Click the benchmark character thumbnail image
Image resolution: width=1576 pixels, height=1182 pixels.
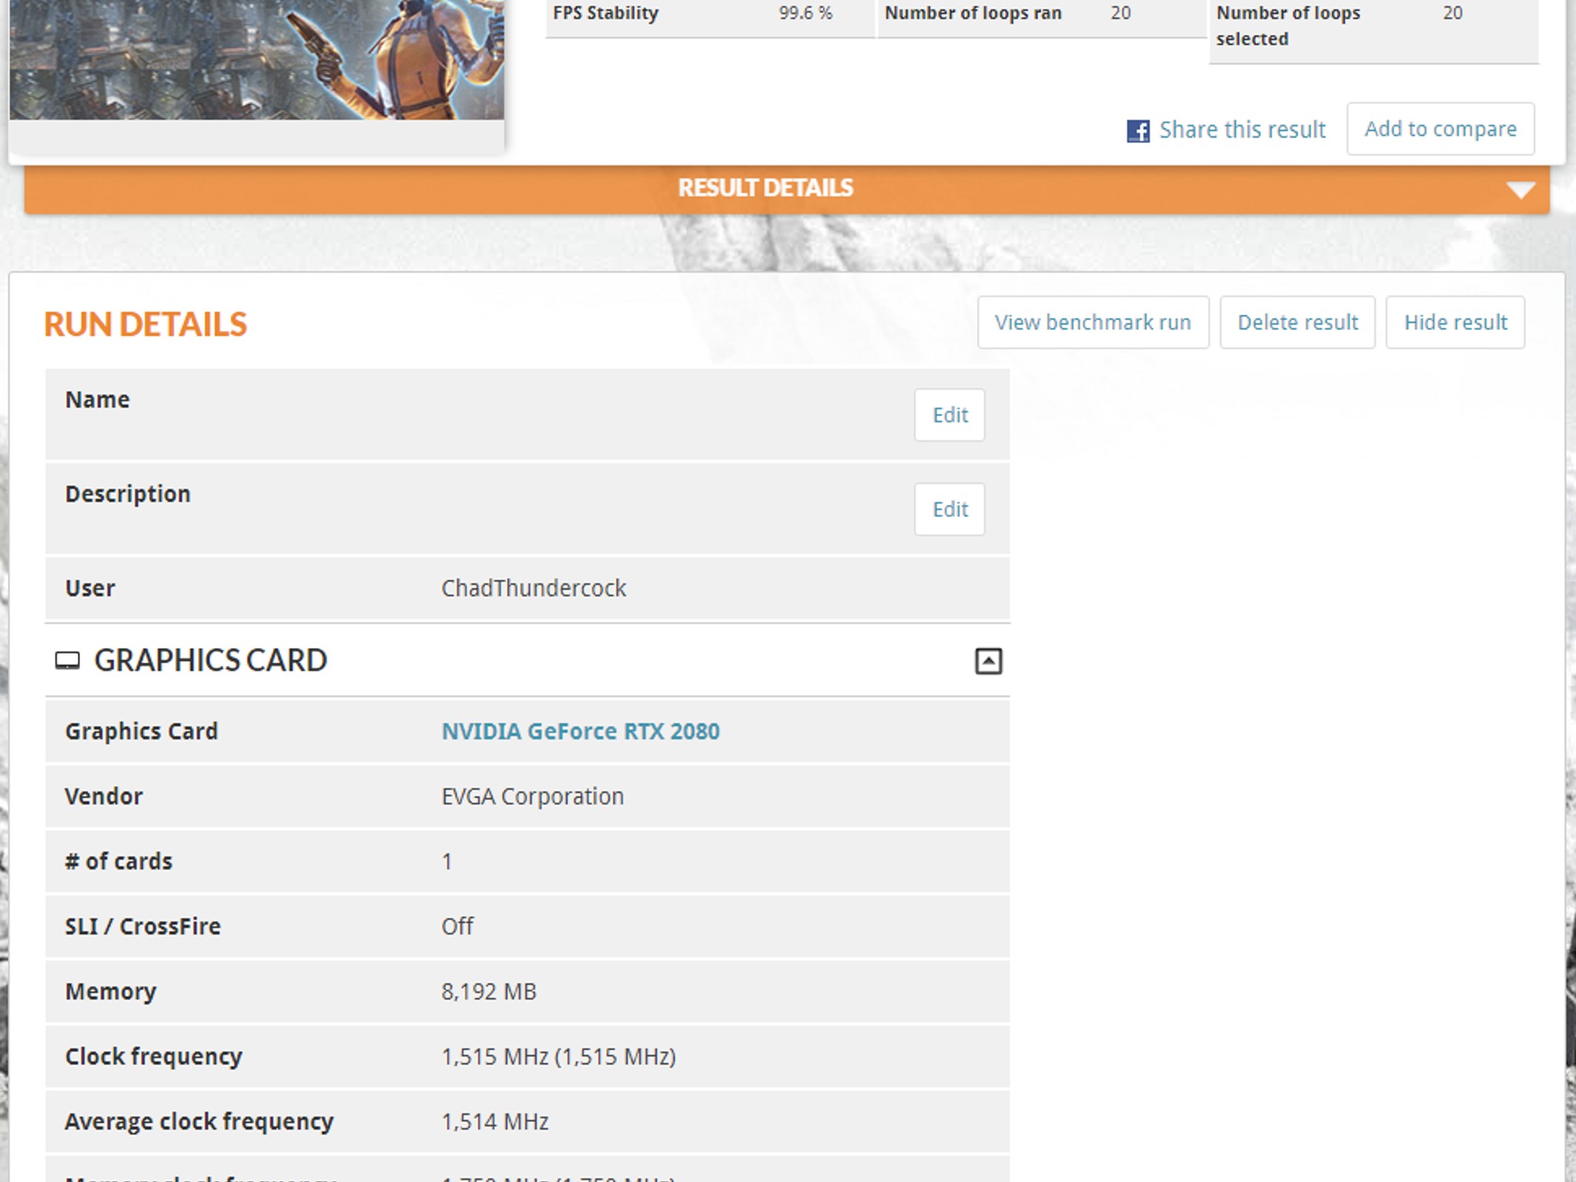256,59
